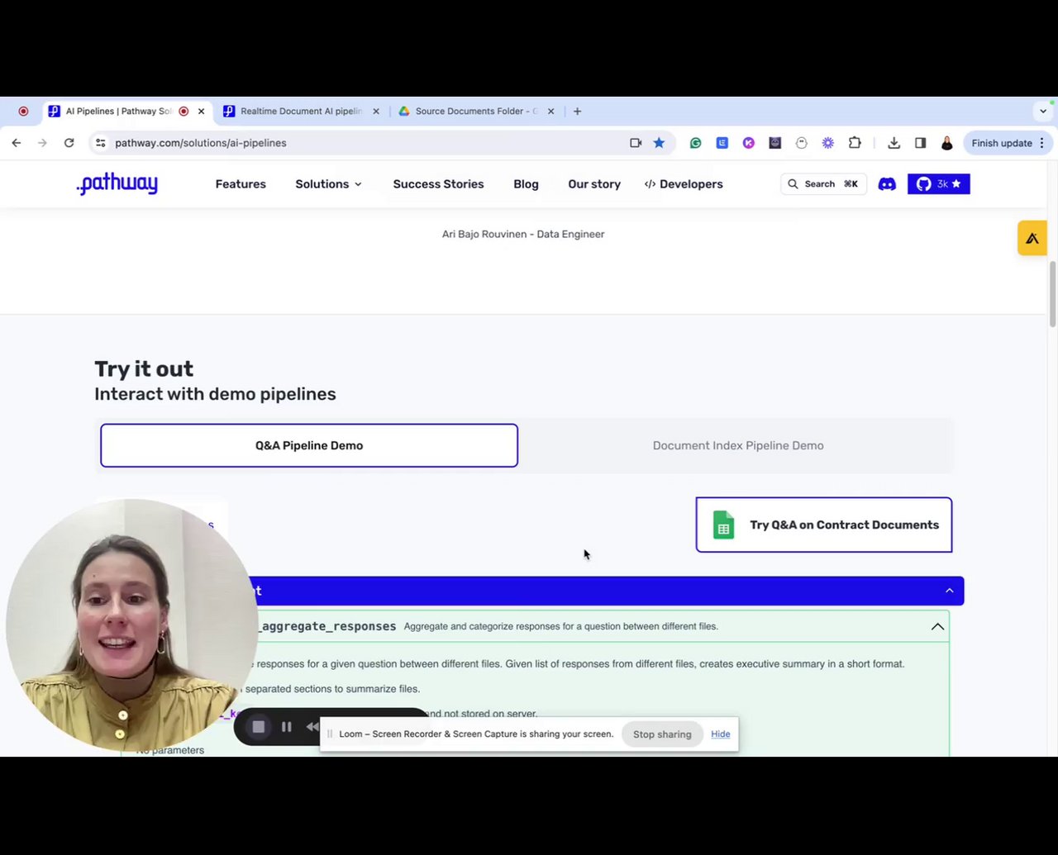The height and width of the screenshot is (855, 1058).
Task: Click the address bar URL
Action: click(x=201, y=143)
